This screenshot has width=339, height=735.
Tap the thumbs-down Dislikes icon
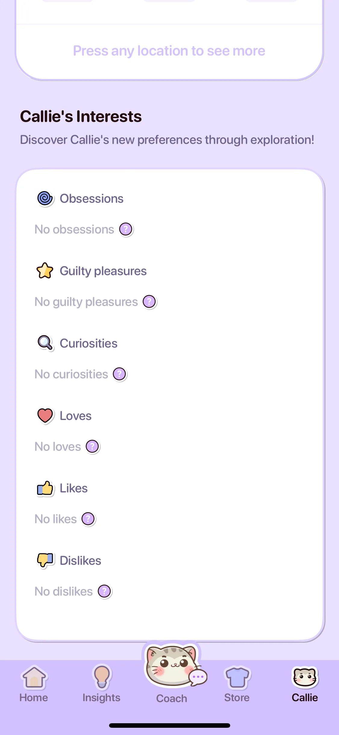click(x=45, y=560)
